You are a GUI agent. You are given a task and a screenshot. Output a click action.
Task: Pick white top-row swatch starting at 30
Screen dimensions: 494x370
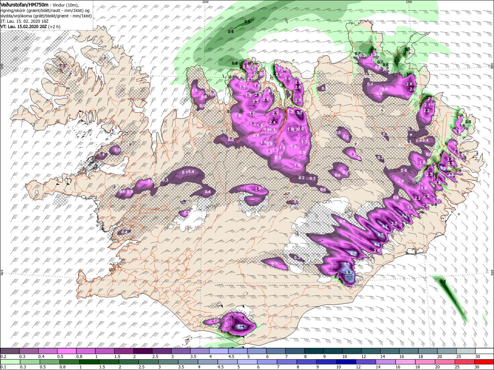[x=484, y=351]
